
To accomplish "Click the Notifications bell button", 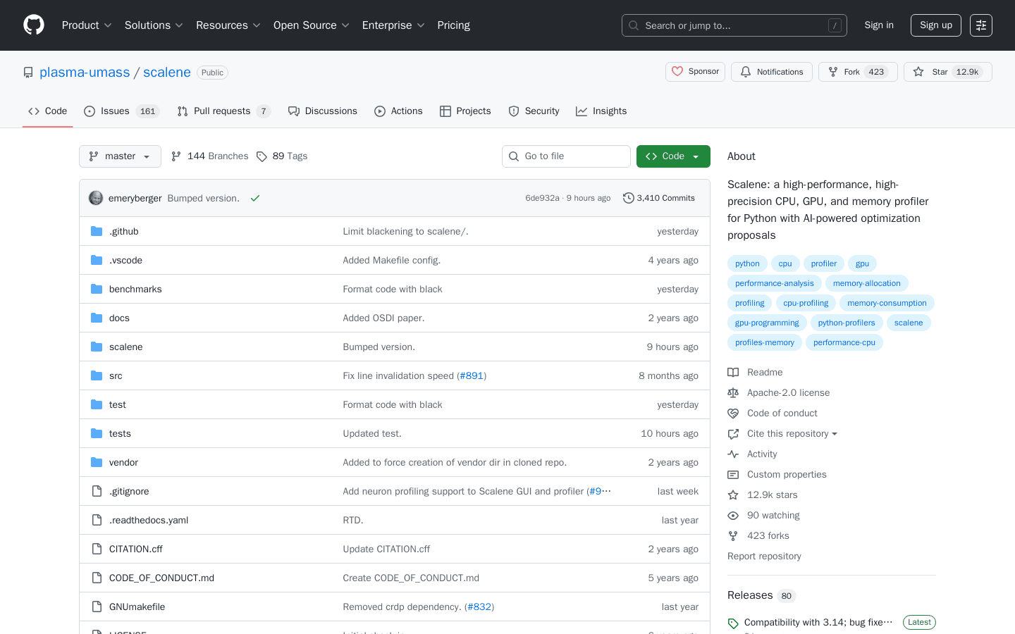I will (772, 72).
